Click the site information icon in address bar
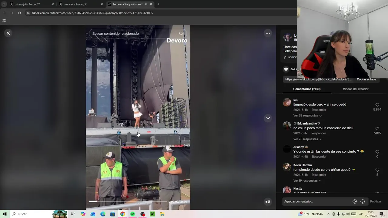 tap(28, 13)
